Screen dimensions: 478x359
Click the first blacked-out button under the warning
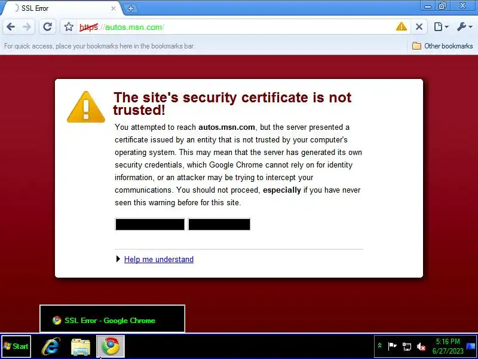[150, 224]
